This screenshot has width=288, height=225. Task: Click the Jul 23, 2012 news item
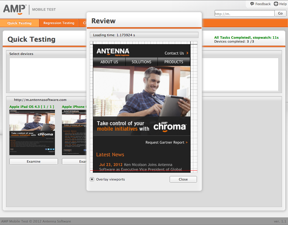(x=141, y=167)
